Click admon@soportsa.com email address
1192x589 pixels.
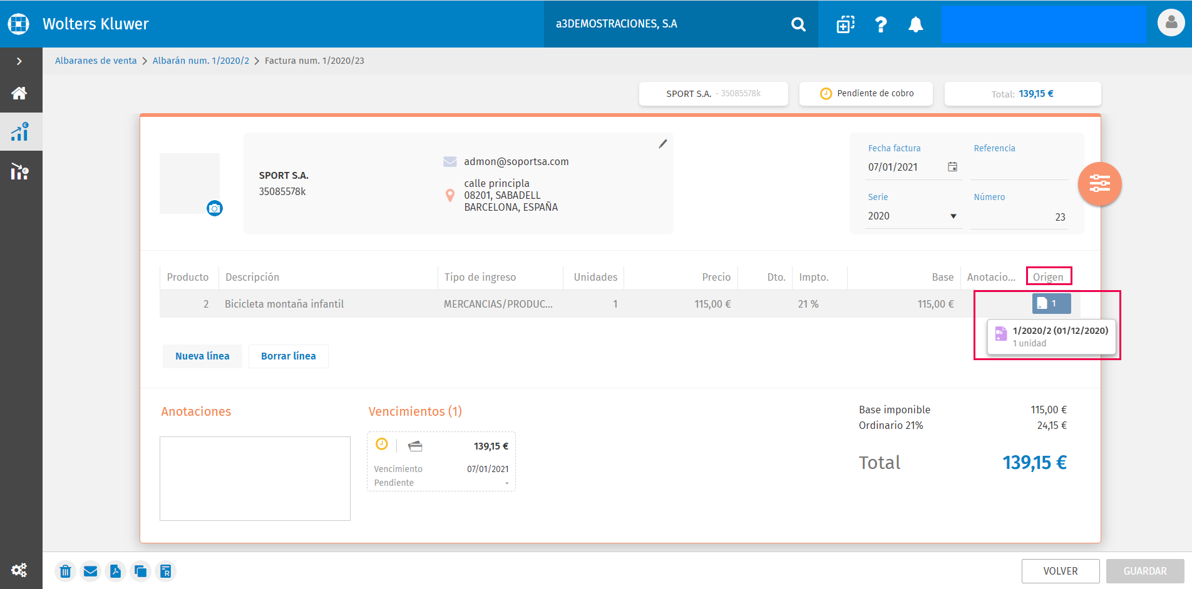click(516, 161)
